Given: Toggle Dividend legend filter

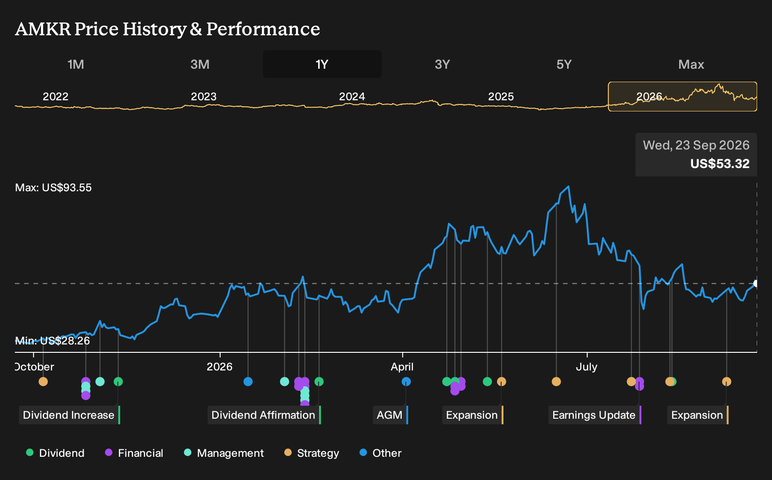Looking at the screenshot, I should [x=55, y=453].
